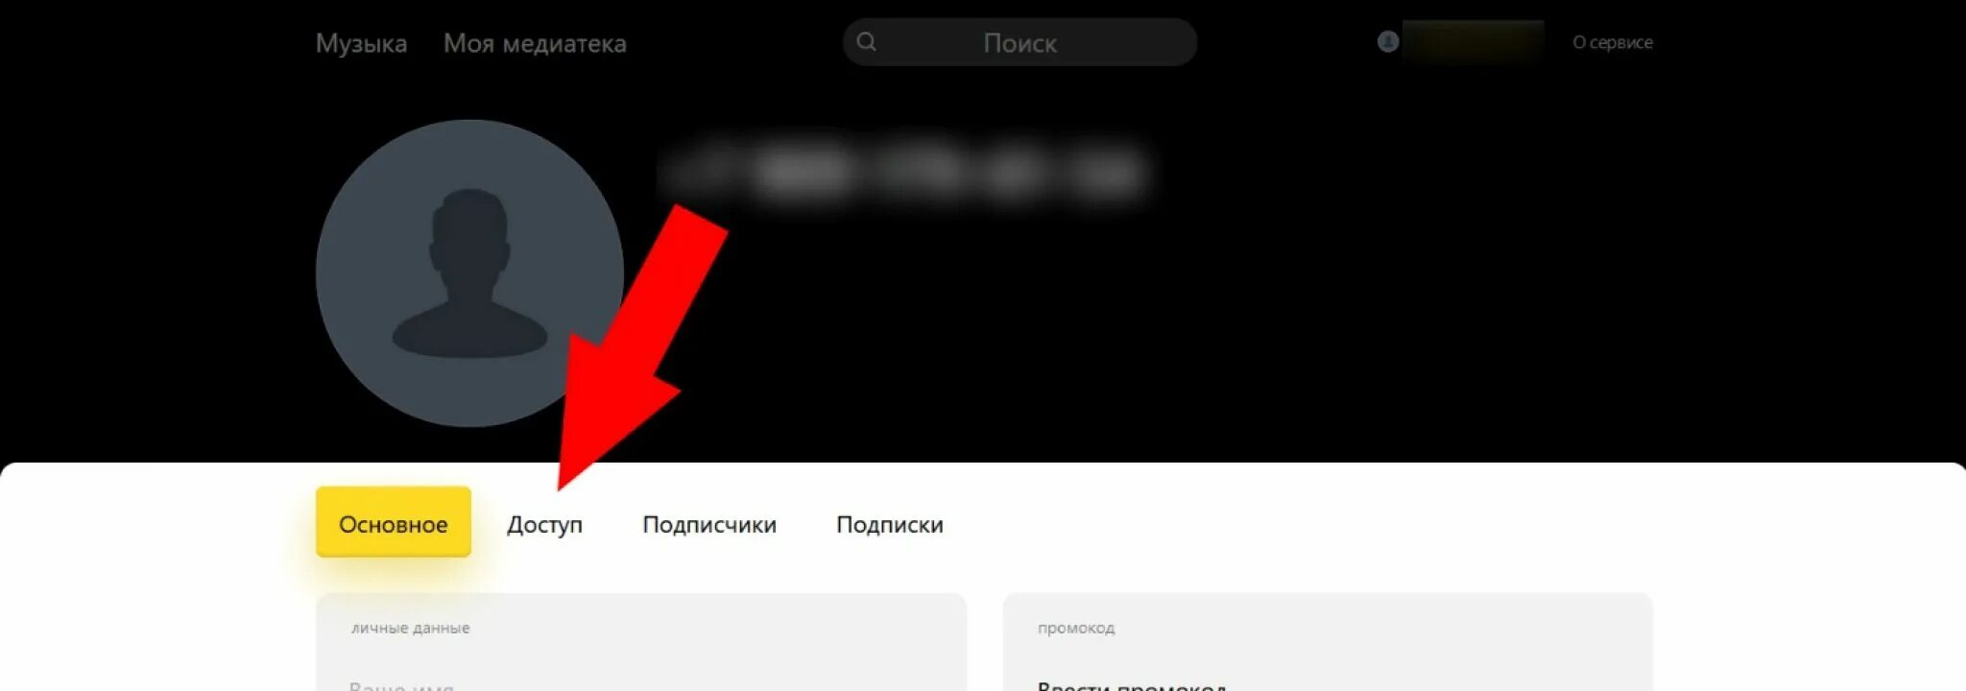Click the small user avatar icon in header
Screen dimensions: 1966x691
(x=1387, y=41)
